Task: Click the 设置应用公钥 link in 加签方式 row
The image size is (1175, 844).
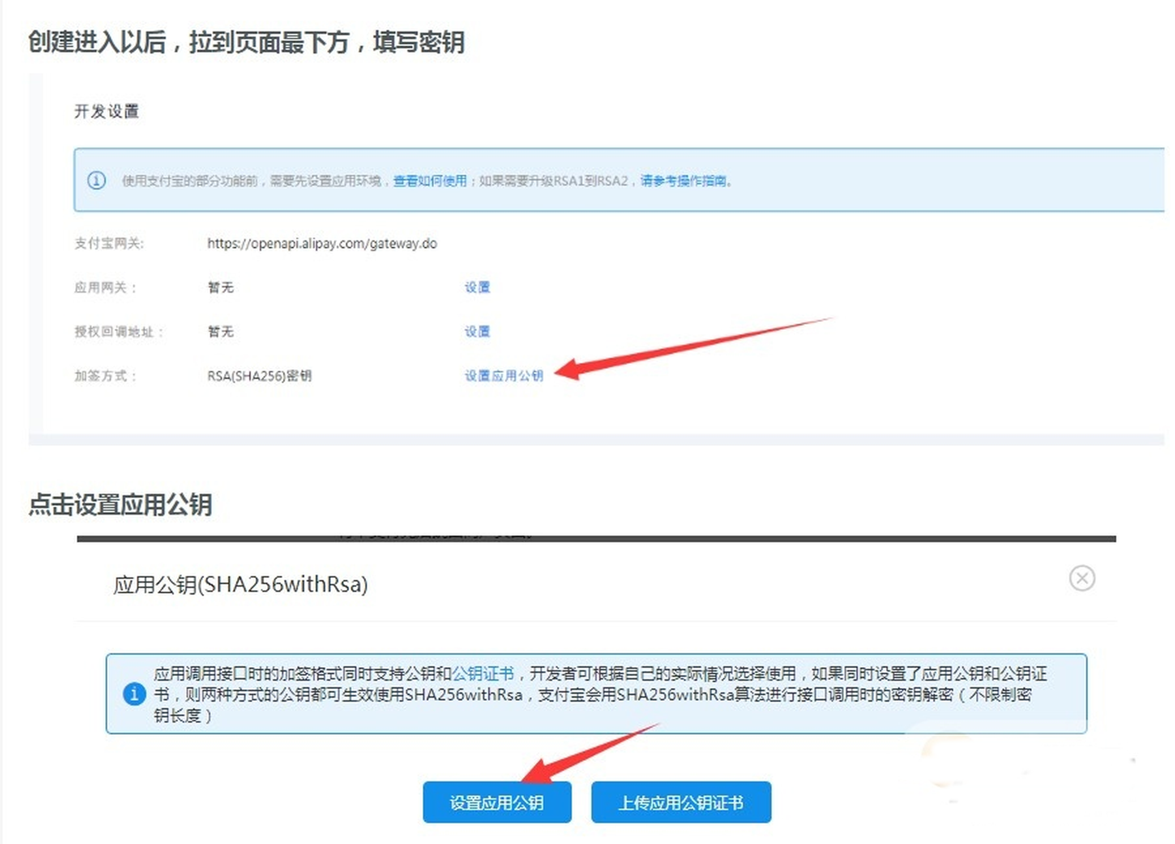Action: [x=503, y=376]
